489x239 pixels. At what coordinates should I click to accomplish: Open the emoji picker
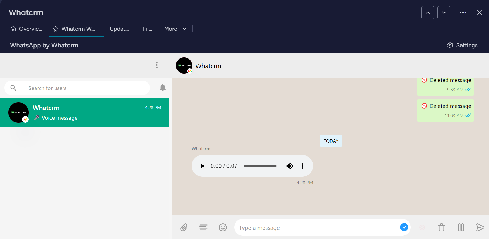223,228
